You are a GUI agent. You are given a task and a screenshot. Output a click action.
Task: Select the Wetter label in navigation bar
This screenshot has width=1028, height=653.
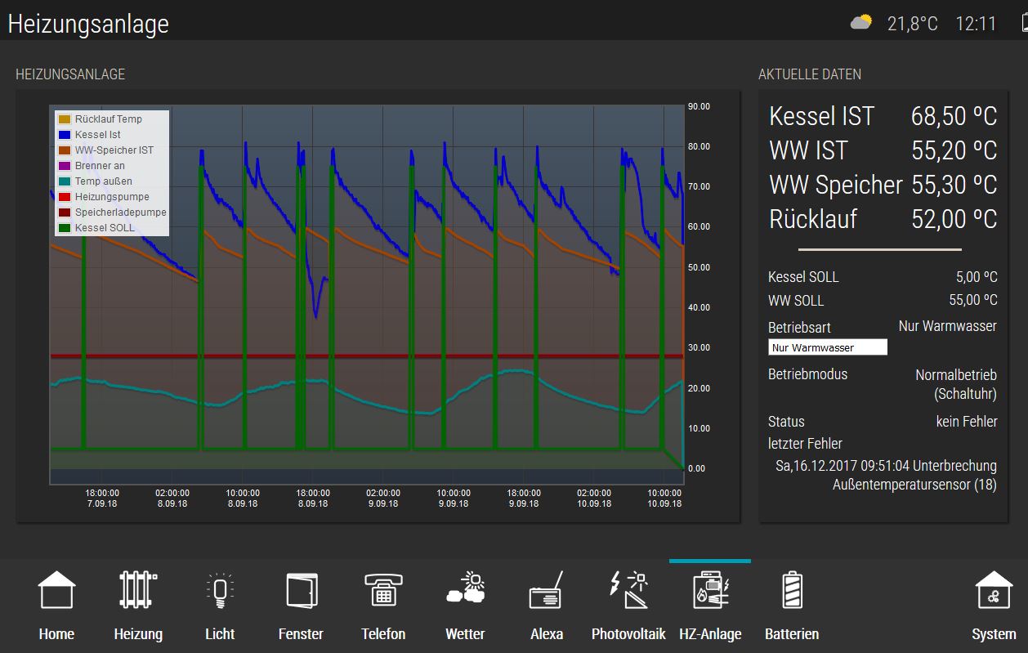[465, 634]
